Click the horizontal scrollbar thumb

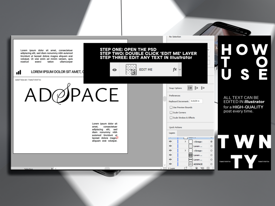click(107, 169)
